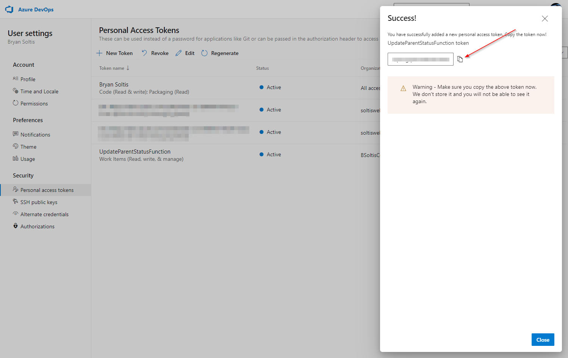The image size is (568, 358).
Task: Open Alternate credentials page
Action: click(44, 214)
